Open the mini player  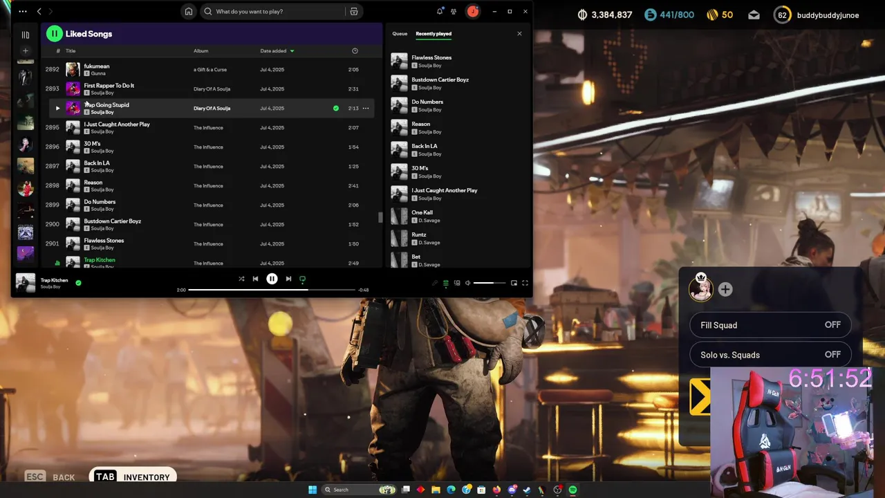[x=514, y=283]
